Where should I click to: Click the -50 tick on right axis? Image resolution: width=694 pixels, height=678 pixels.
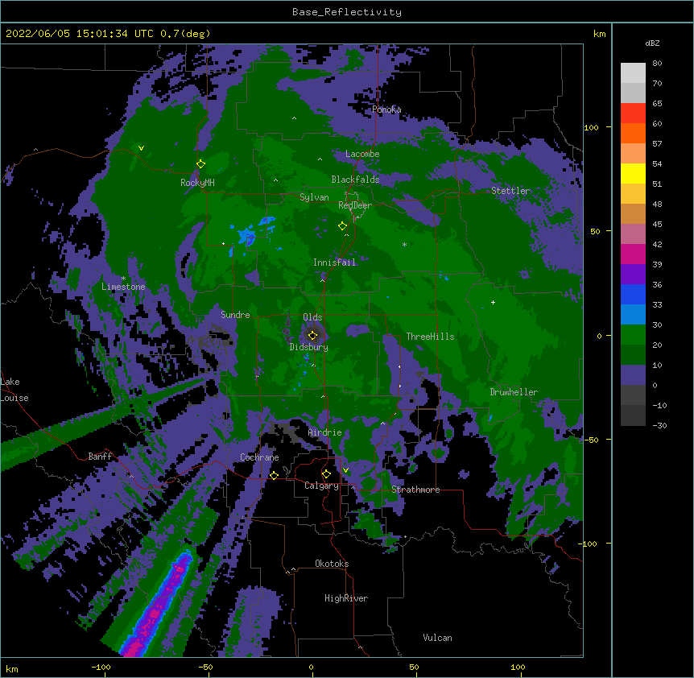click(x=591, y=440)
